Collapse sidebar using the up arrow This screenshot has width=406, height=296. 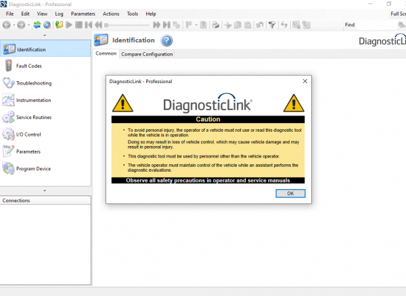(45, 35)
